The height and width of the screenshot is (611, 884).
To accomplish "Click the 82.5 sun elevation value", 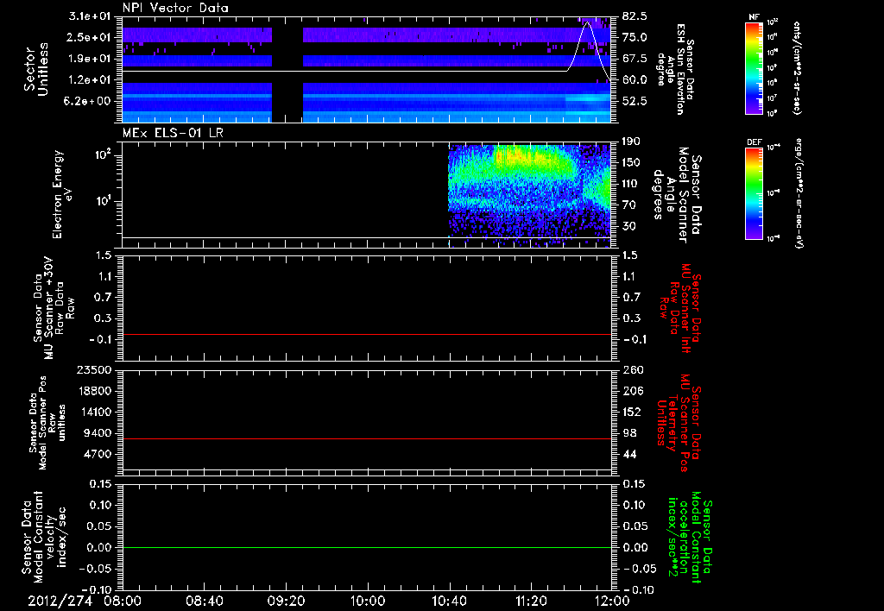I will [x=635, y=16].
